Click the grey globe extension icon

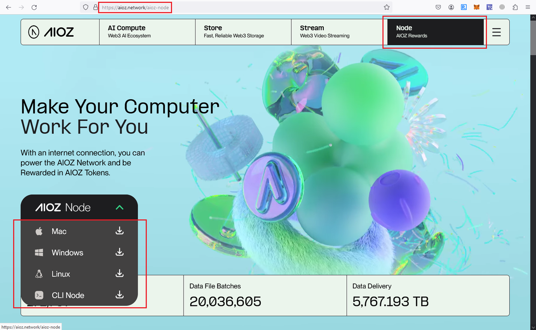[x=502, y=7]
